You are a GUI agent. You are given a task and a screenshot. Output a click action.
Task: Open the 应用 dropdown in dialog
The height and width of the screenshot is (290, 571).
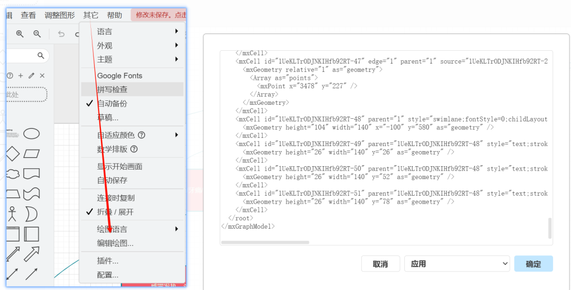pos(457,264)
